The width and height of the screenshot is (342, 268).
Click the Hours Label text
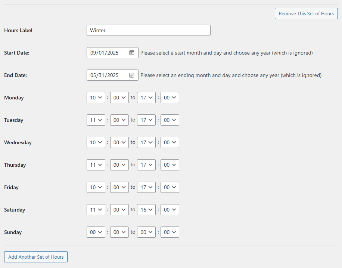[18, 30]
